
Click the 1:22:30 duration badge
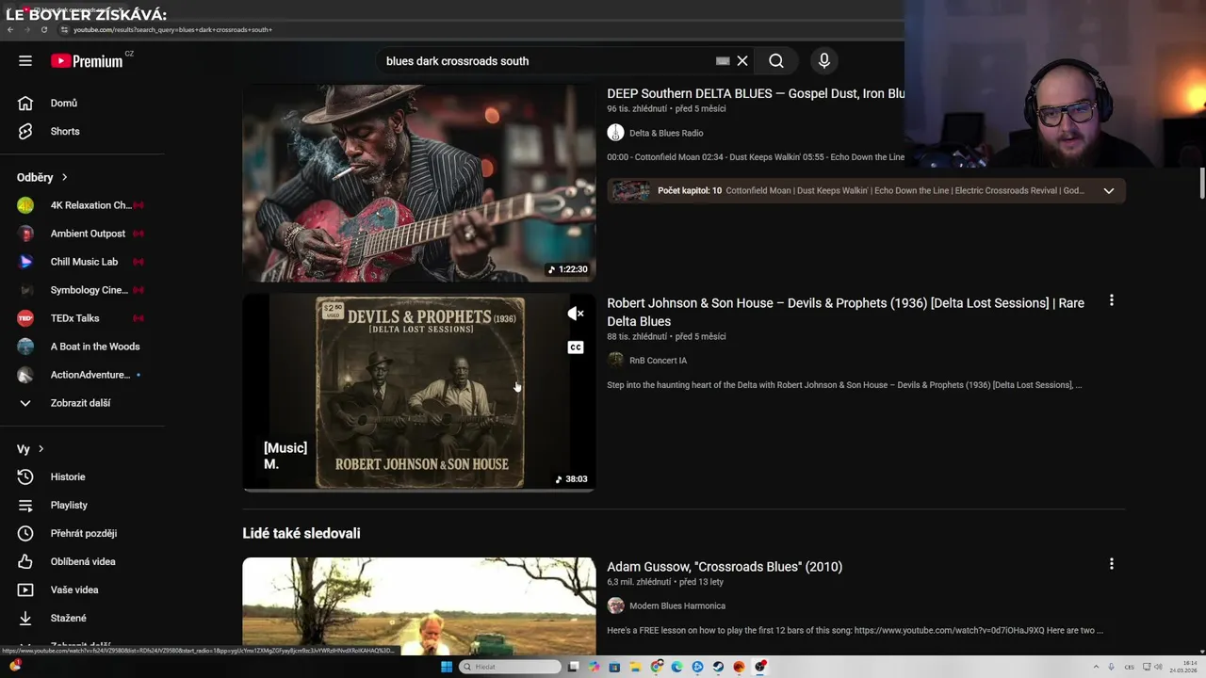click(568, 269)
